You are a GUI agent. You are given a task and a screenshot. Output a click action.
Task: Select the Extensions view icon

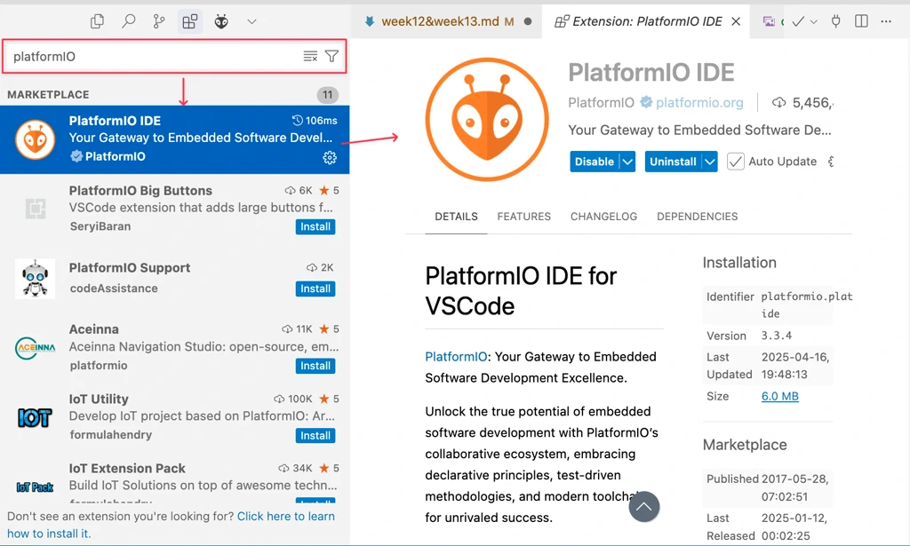pyautogui.click(x=190, y=22)
